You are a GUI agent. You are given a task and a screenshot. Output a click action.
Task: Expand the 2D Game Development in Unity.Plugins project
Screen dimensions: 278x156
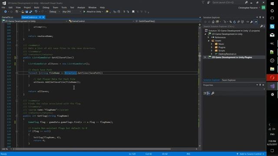[205, 57]
